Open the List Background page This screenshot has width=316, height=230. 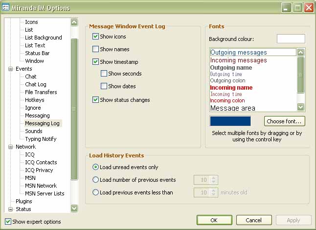pos(44,38)
